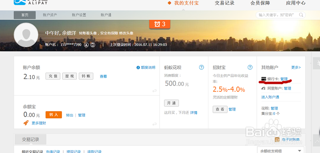Click 管理 link next to 花呗
This screenshot has width=320, height=153.
click(x=274, y=108)
